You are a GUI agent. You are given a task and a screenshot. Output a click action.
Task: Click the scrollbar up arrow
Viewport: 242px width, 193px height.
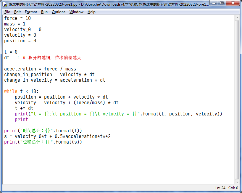point(237,17)
